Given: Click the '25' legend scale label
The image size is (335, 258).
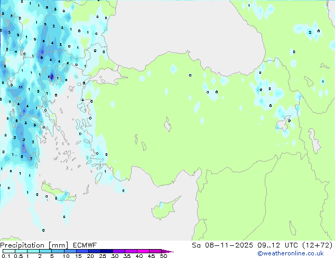Looking at the screenshot, I should [x=103, y=256].
